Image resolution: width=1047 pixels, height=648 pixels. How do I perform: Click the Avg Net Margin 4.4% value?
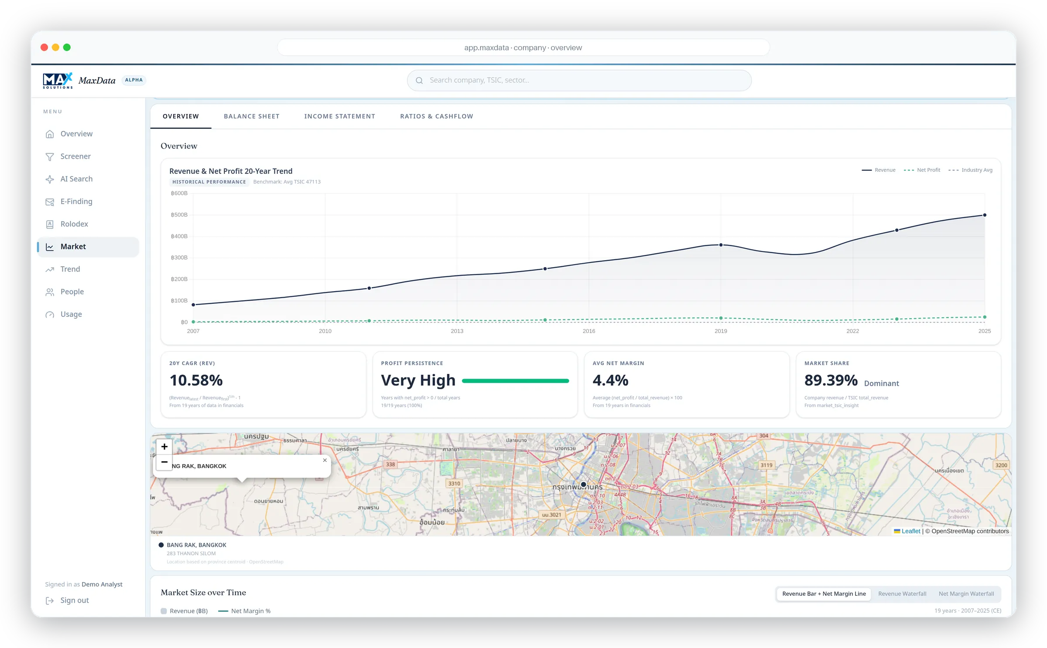(610, 380)
